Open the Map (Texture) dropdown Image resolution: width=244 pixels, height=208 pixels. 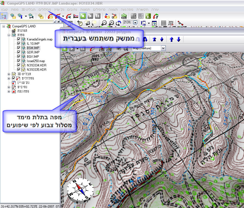tap(163, 48)
